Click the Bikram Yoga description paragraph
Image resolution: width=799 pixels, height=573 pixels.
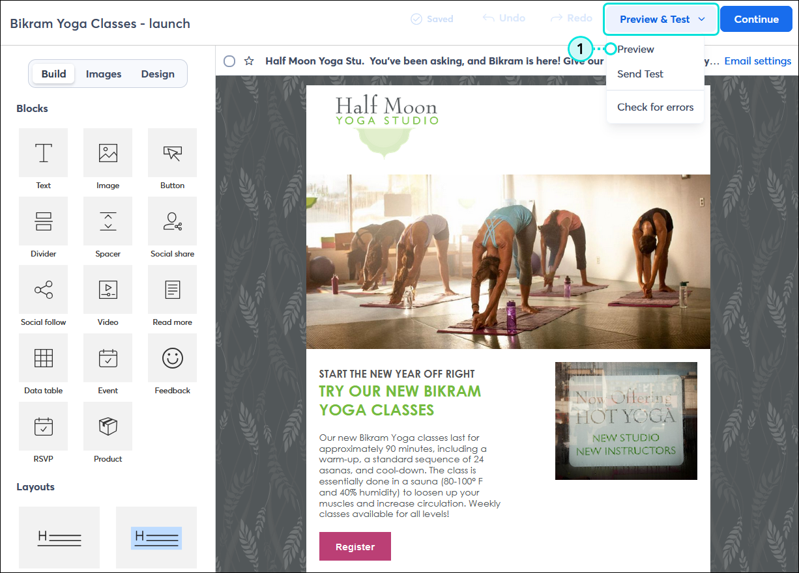pyautogui.click(x=411, y=476)
